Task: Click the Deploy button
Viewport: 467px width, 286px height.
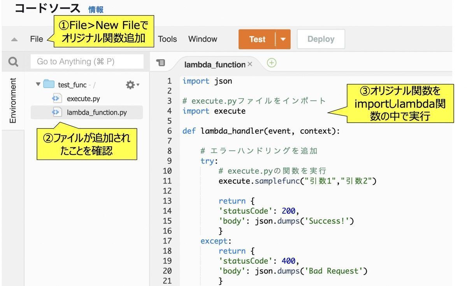Action: click(321, 39)
